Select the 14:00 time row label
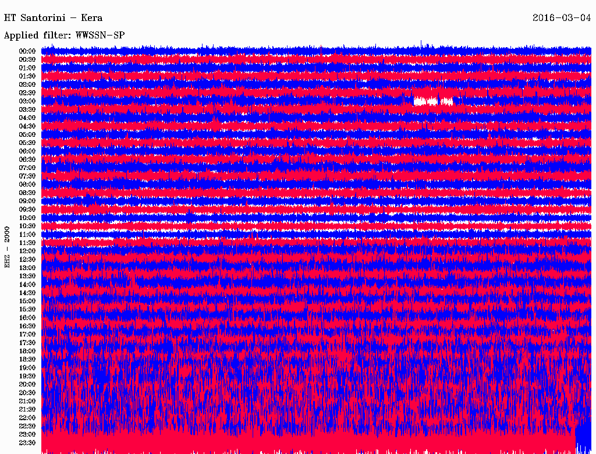The width and height of the screenshot is (596, 454). pos(27,285)
